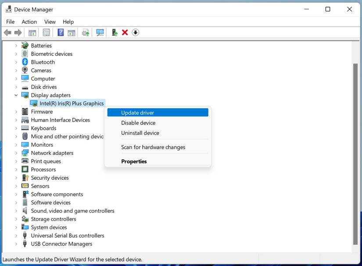362x266 pixels.
Task: Open the Help menu
Action: 68,21
